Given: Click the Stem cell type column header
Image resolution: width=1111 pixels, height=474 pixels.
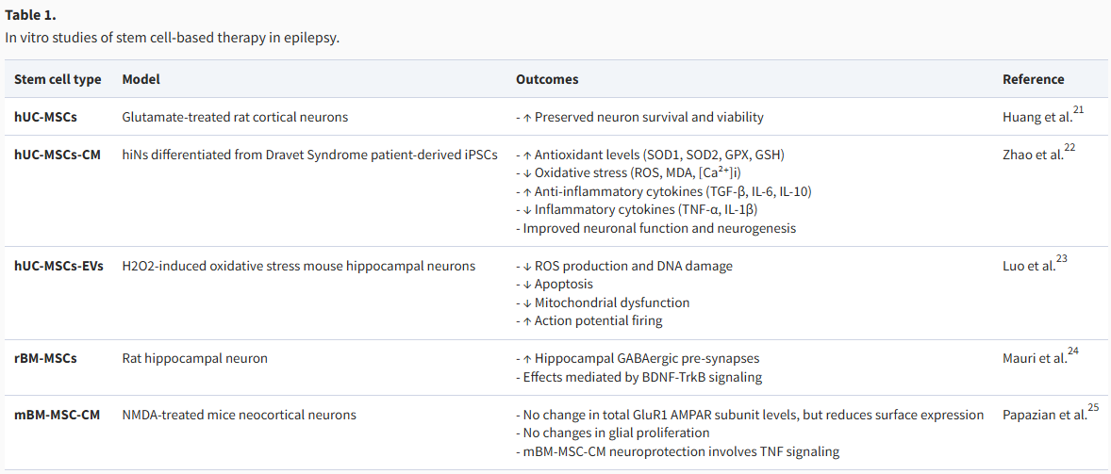Looking at the screenshot, I should (x=58, y=79).
